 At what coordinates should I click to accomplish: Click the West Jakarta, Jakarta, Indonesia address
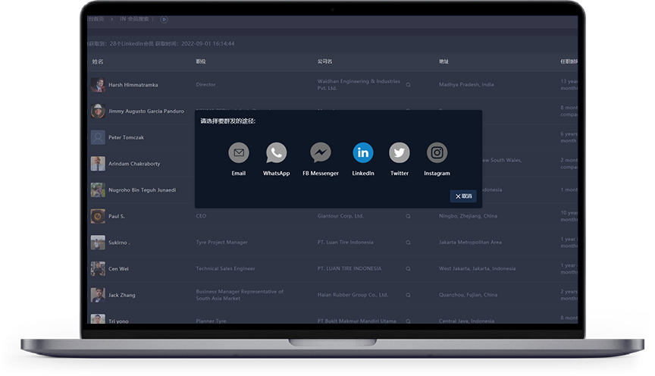[477, 268]
